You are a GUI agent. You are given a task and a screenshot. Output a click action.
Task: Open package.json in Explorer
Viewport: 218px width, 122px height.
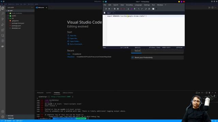click(x=16, y=26)
